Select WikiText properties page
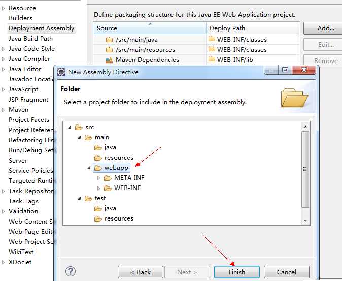 coord(21,252)
